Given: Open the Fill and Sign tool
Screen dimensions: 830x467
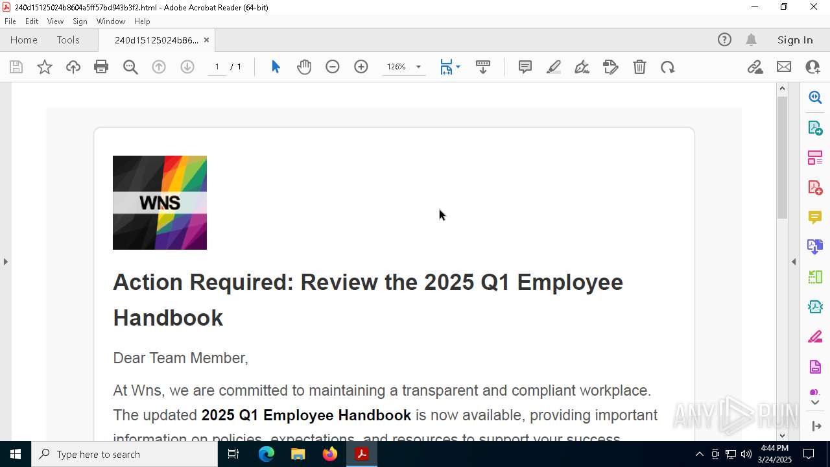Looking at the screenshot, I should click(611, 67).
